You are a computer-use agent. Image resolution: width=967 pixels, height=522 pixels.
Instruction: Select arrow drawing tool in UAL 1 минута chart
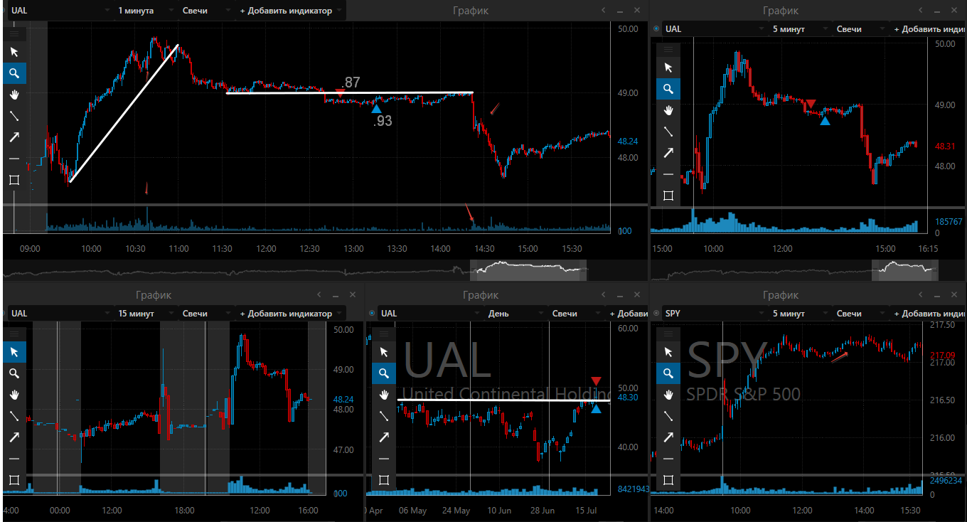14,137
